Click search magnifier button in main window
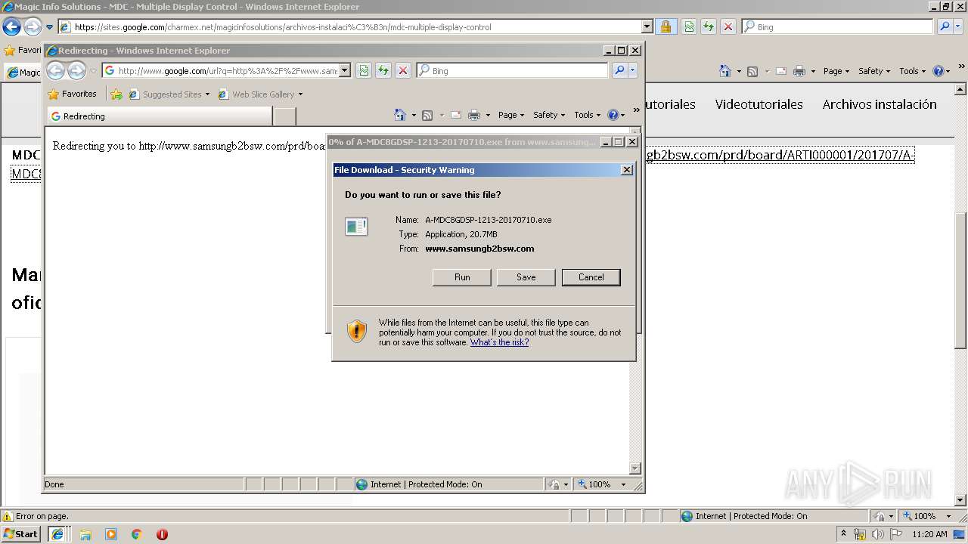Screen dimensions: 968x544 pos(945,26)
